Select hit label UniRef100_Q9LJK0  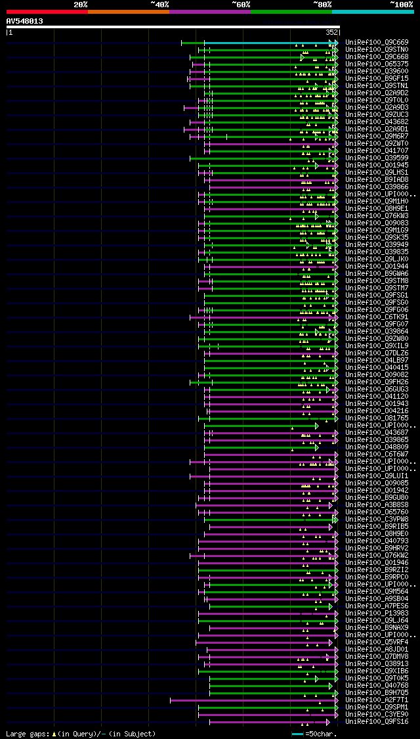tap(377, 259)
